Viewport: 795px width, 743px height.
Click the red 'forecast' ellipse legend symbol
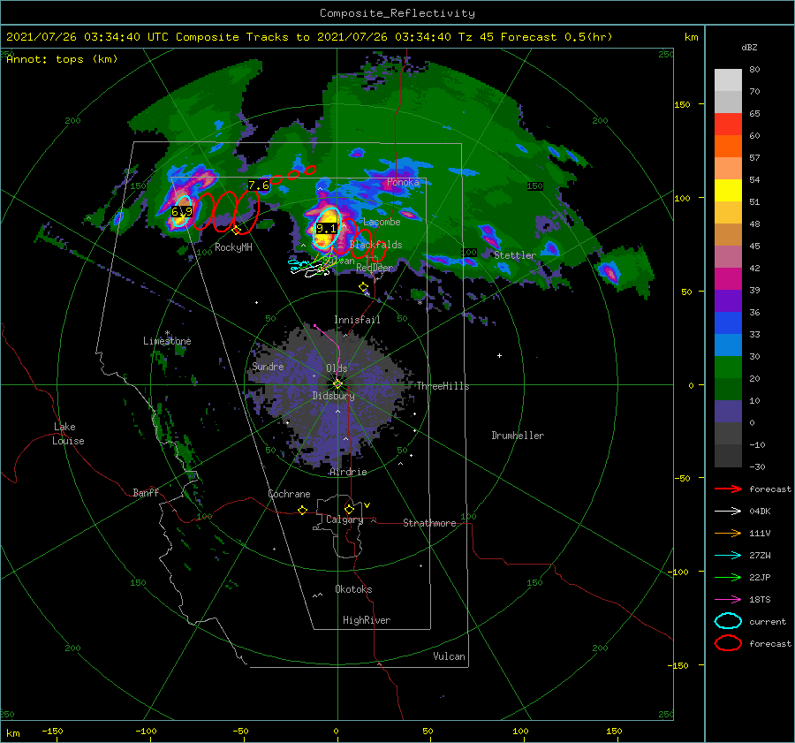pyautogui.click(x=728, y=643)
